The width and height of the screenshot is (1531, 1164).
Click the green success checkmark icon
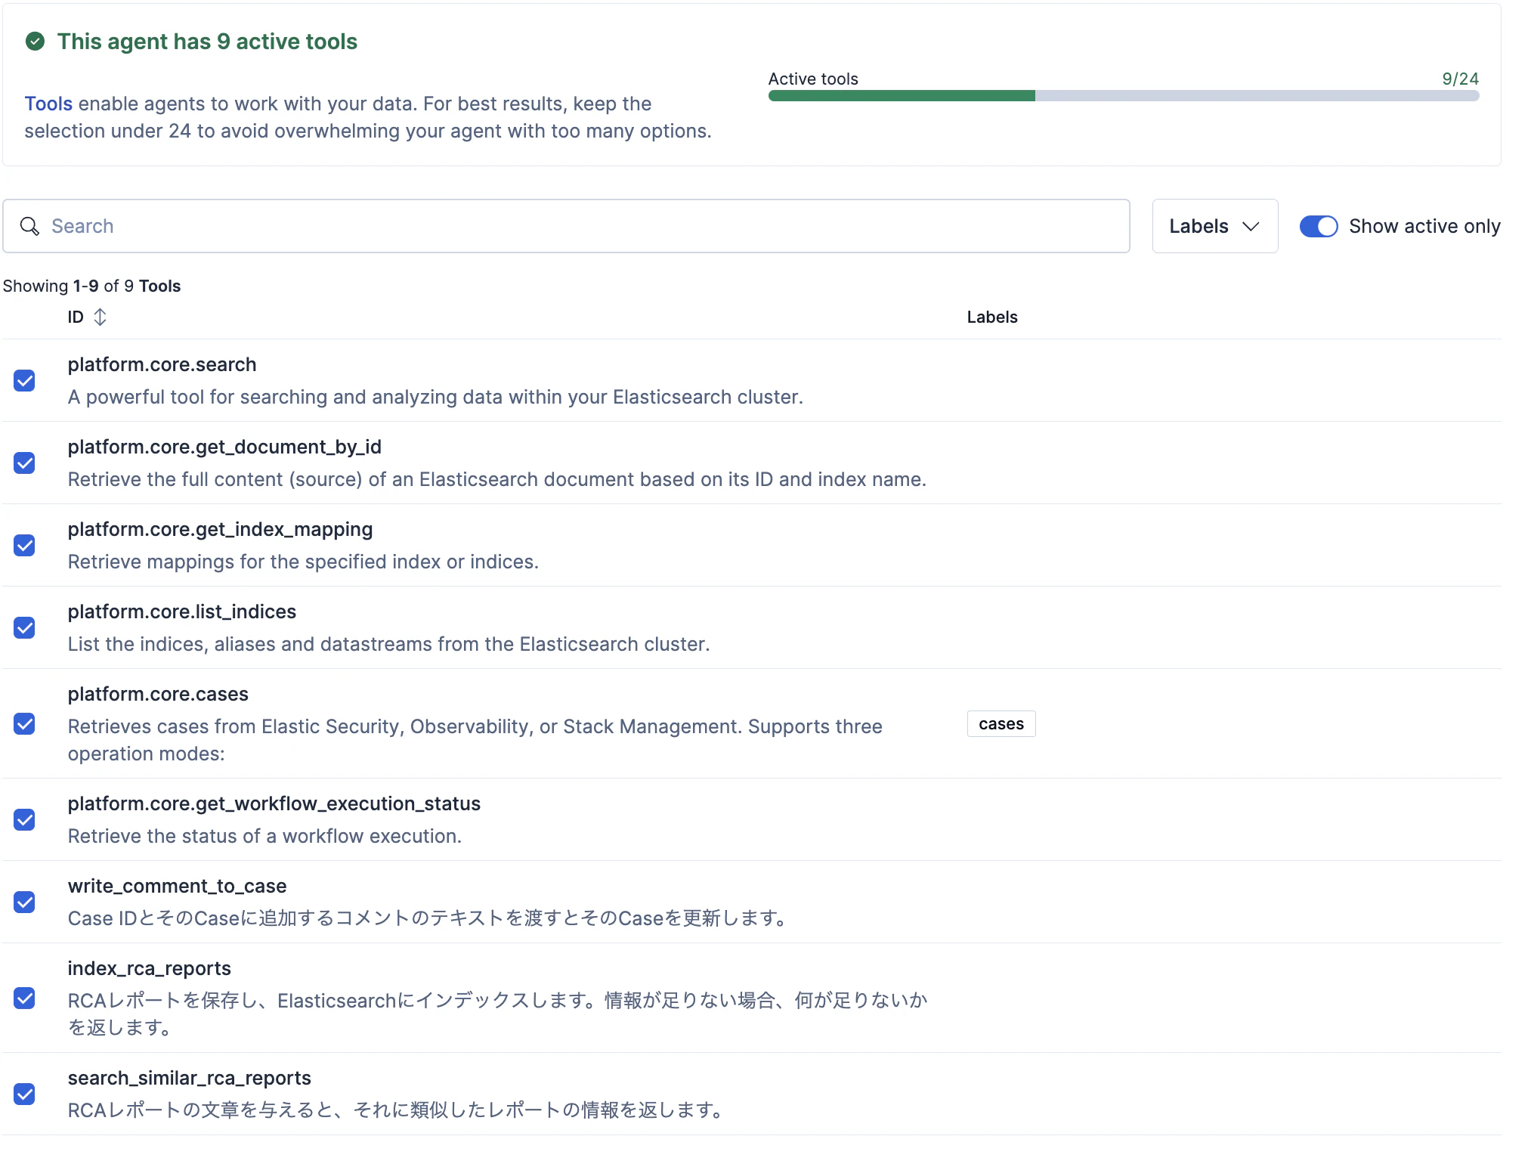click(35, 42)
